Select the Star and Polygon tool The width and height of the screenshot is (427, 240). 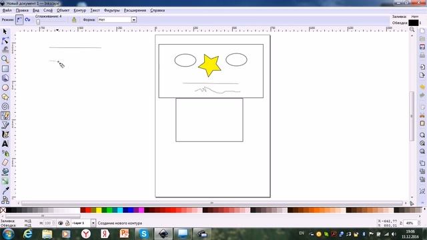(5, 97)
